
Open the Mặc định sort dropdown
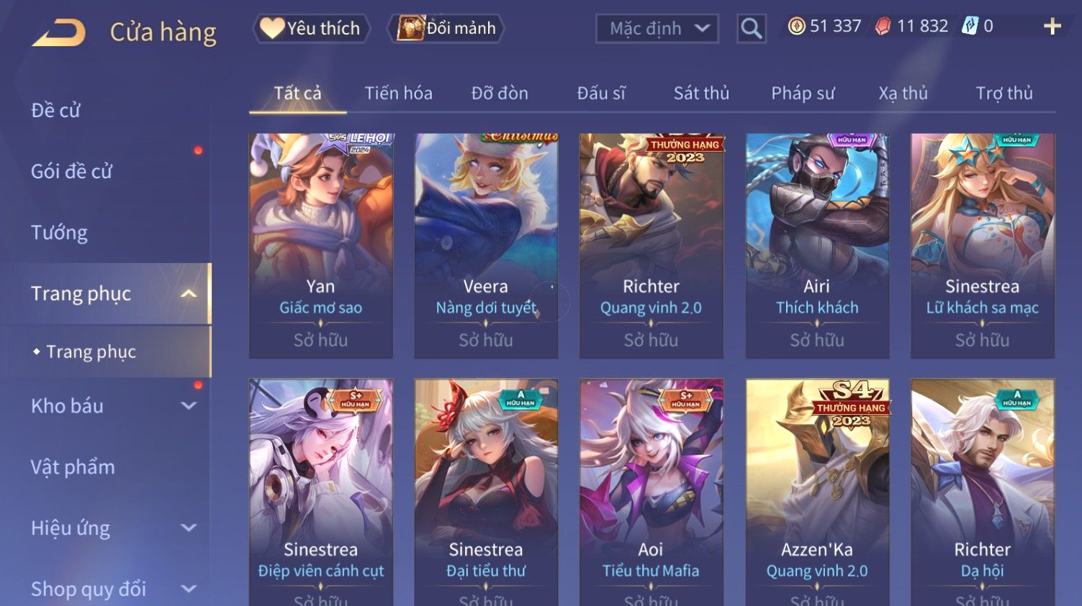pos(657,29)
